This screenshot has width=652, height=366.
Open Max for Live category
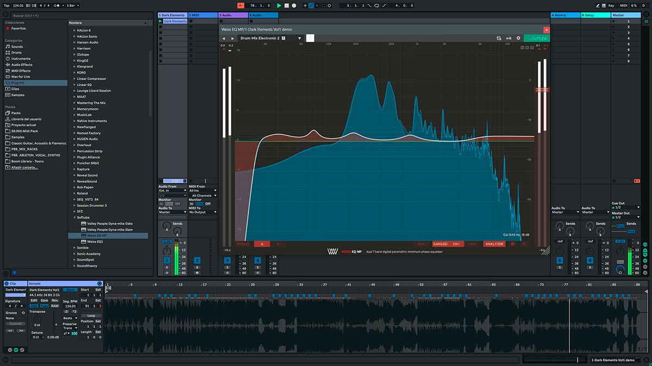coord(20,76)
